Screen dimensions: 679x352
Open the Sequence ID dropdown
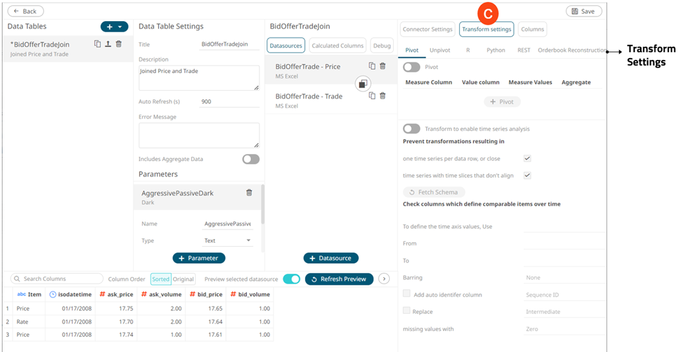[564, 295]
